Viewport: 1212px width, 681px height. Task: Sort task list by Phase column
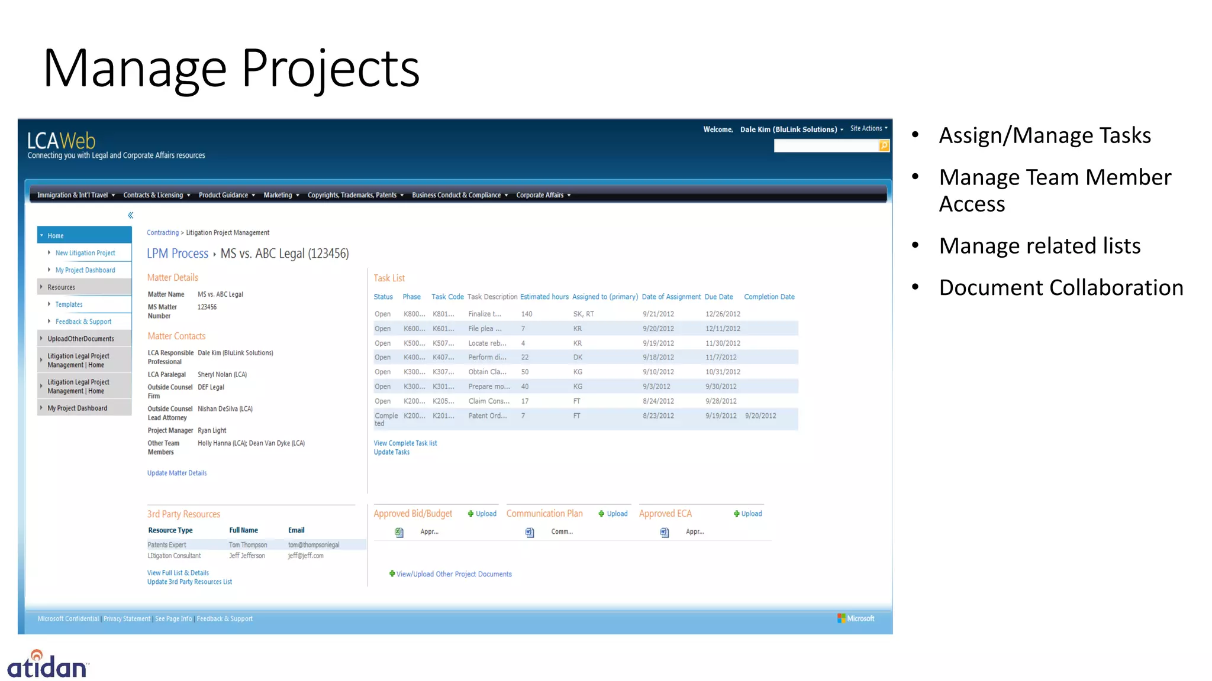(411, 297)
